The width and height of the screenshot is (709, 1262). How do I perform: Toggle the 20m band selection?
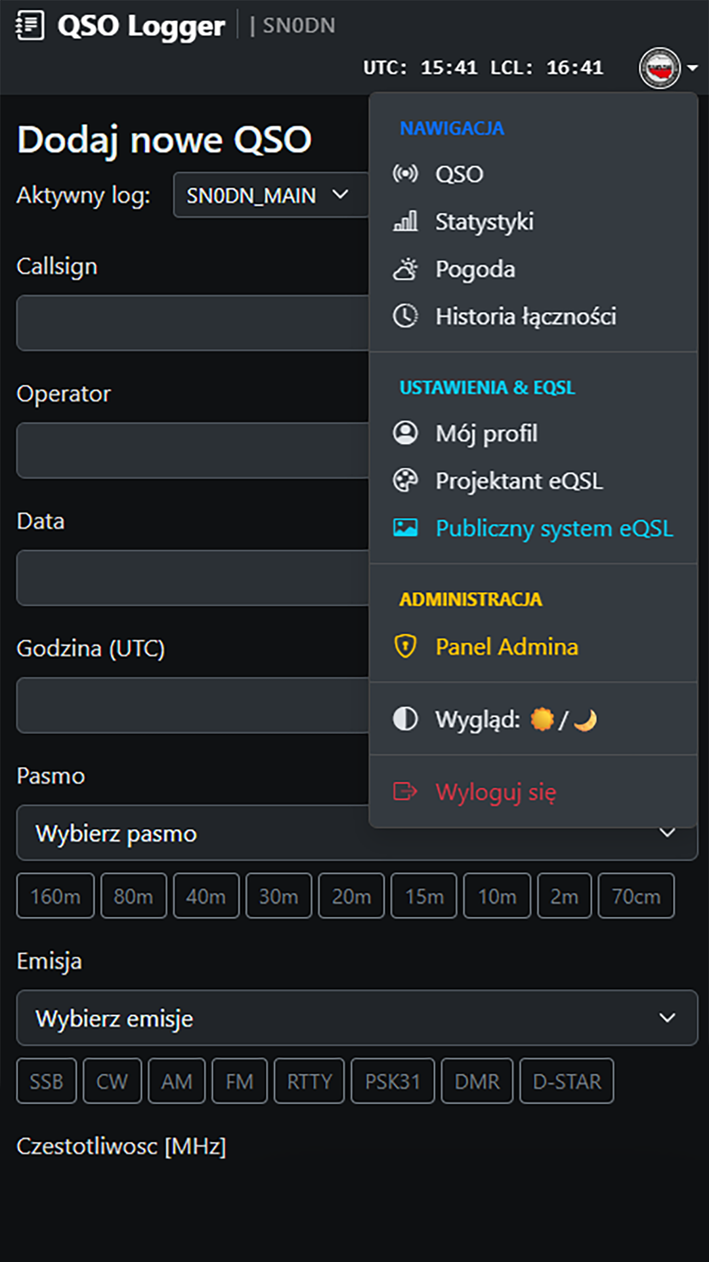(351, 895)
